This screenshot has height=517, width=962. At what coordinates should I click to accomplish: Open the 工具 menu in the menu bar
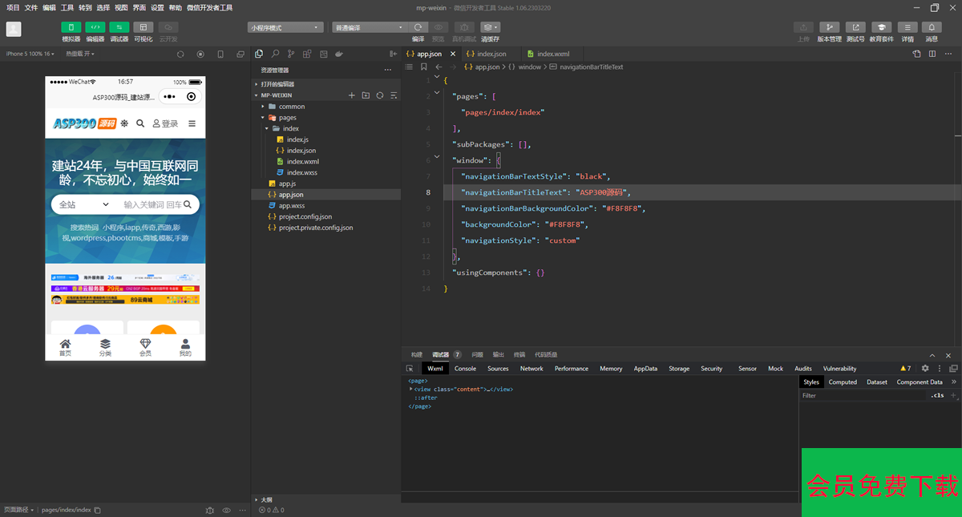click(x=67, y=7)
